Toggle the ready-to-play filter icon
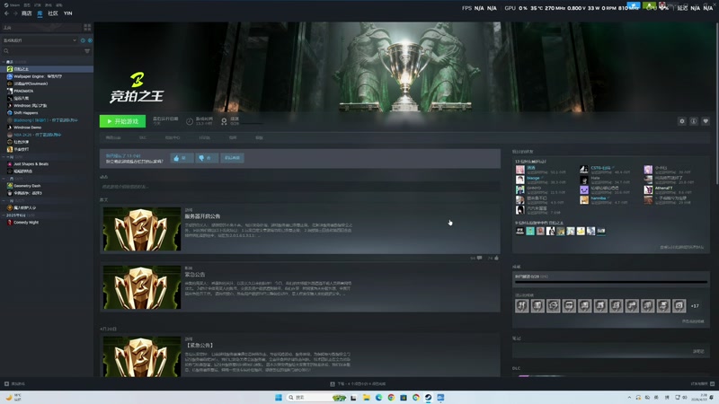The image size is (719, 404). click(x=90, y=40)
